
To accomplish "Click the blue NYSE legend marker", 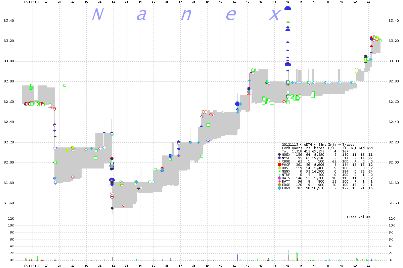I will click(280, 158).
